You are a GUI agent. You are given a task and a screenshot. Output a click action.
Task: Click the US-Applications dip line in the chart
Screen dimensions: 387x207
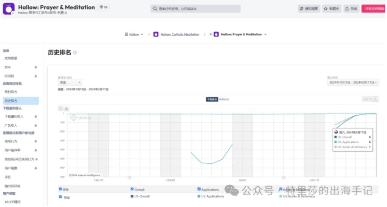point(211,163)
